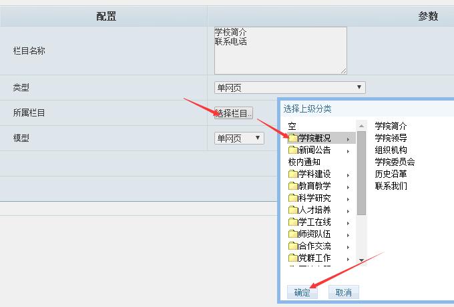The height and width of the screenshot is (307, 454).
Task: Expand the 党群工作 submenu arrow
Action: [348, 259]
